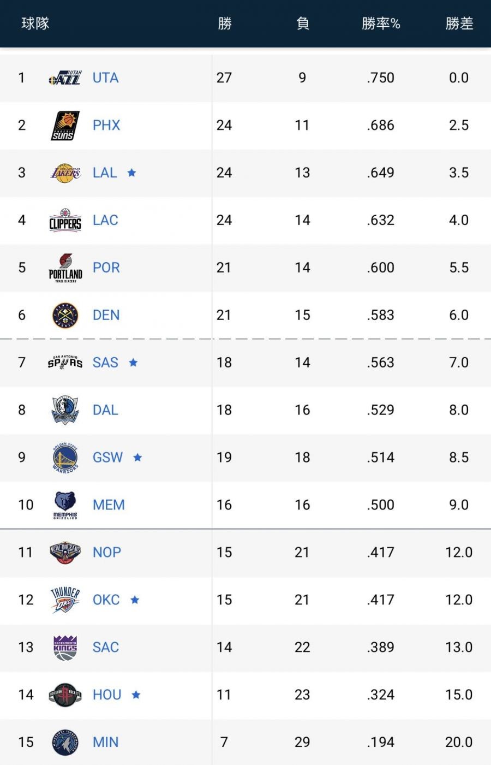Open the NOP team link
This screenshot has height=765, width=491.
click(x=107, y=553)
